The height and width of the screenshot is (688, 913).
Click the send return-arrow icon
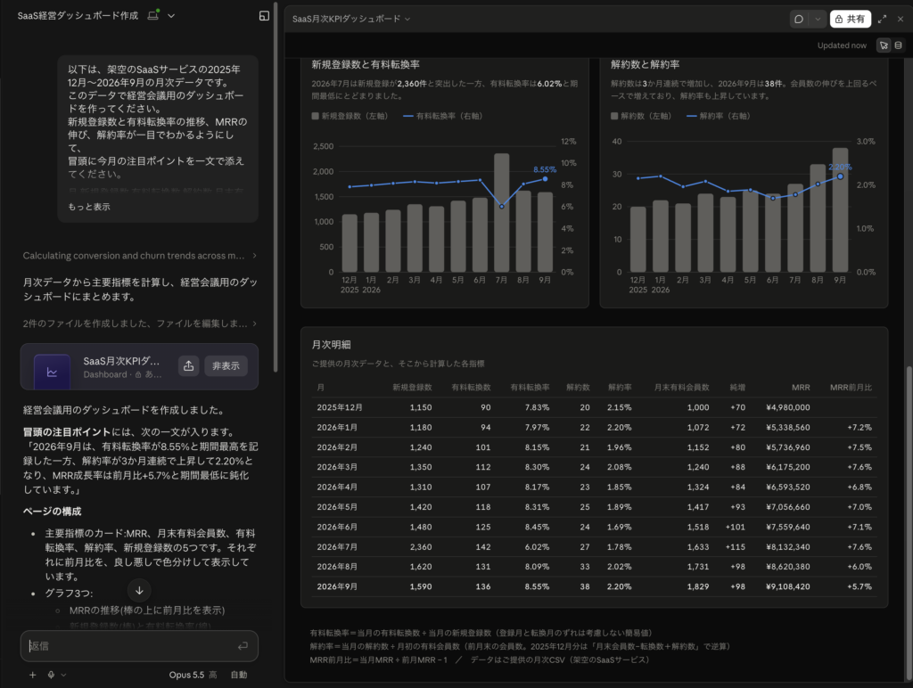point(243,645)
